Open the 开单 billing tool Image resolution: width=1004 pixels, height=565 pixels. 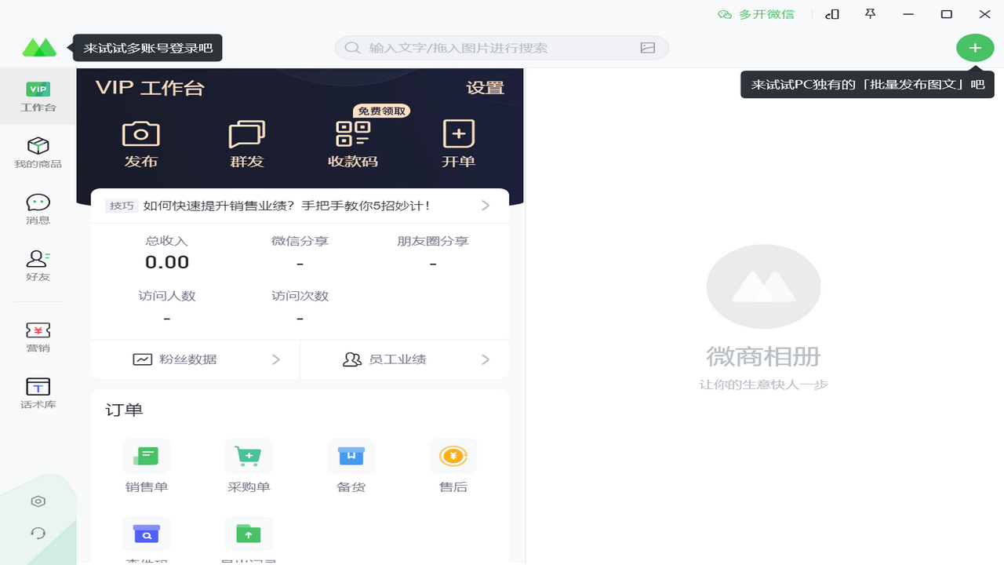point(458,134)
